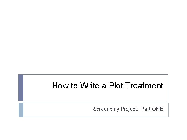Click the word 'Project:' in the subtitle
The height and width of the screenshot is (140, 187).
click(x=130, y=109)
